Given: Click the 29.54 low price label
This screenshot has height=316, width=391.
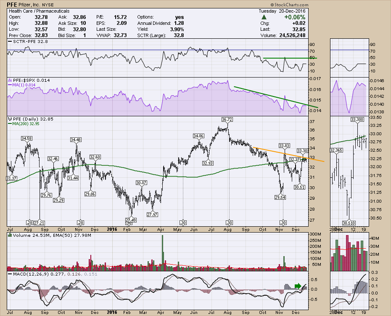Looking at the screenshot, I should point(280,197).
